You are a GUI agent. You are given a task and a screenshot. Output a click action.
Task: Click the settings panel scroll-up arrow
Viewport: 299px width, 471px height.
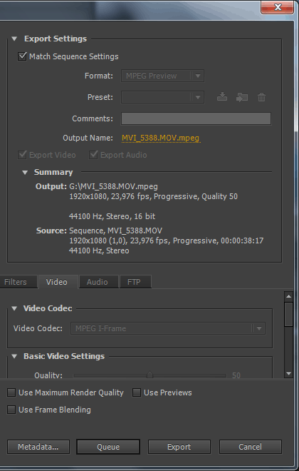288,296
